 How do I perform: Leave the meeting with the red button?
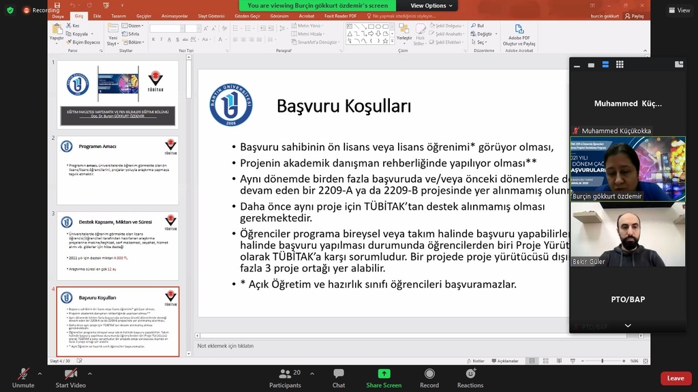tap(676, 378)
